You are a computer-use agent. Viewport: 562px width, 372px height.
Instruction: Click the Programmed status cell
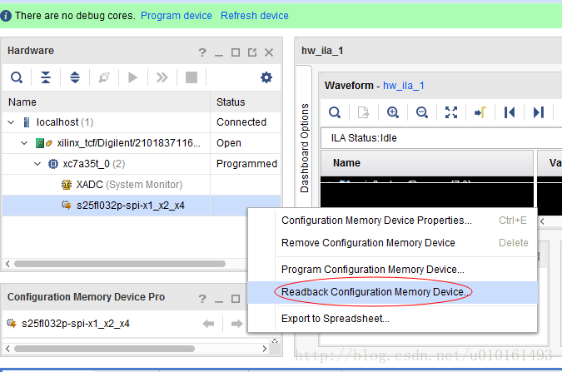(x=246, y=164)
